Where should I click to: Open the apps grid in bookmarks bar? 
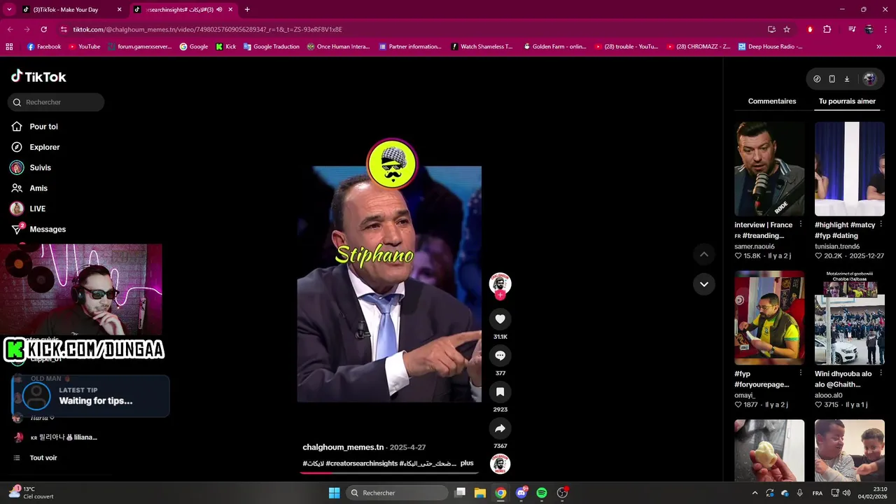pos(9,47)
